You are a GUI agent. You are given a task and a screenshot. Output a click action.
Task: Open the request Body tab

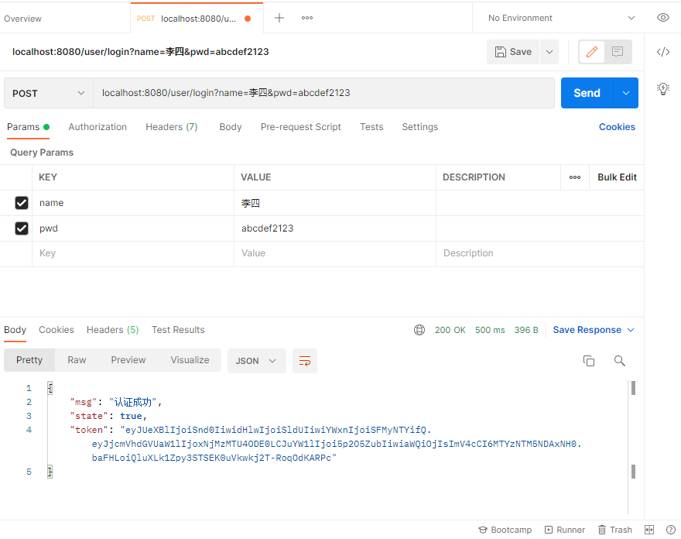[230, 127]
